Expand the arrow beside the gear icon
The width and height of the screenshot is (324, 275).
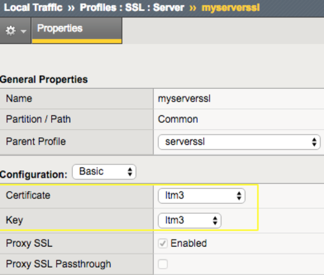23,32
